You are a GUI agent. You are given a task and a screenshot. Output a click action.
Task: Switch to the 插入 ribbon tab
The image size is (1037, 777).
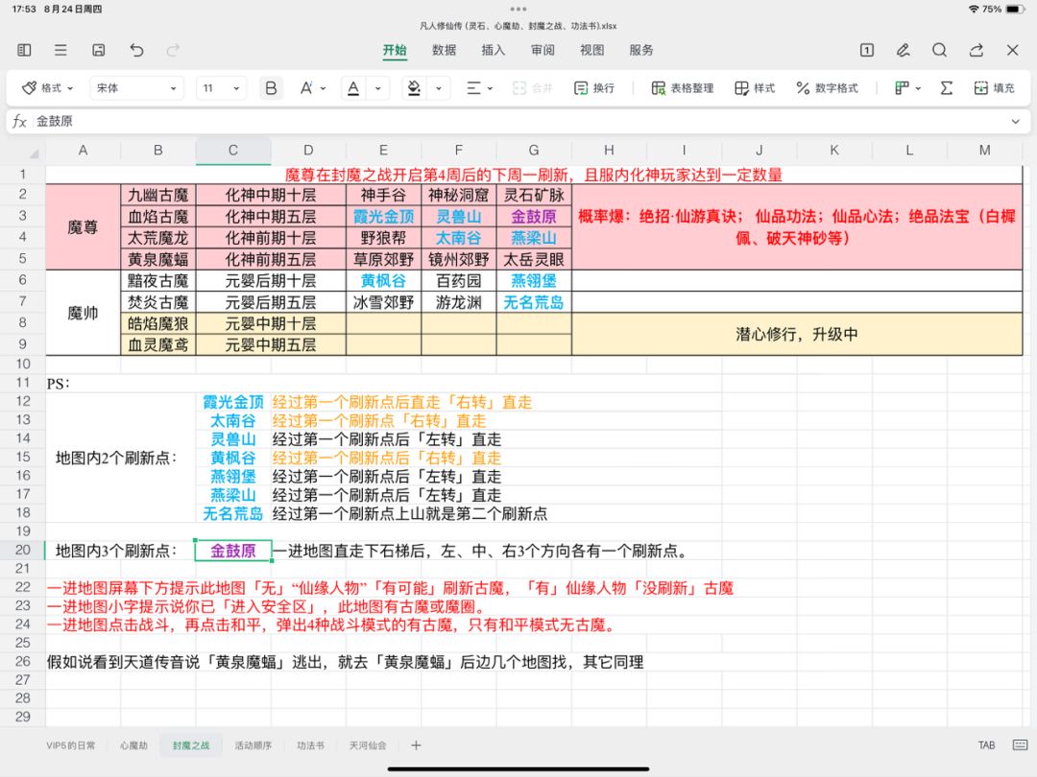[493, 50]
